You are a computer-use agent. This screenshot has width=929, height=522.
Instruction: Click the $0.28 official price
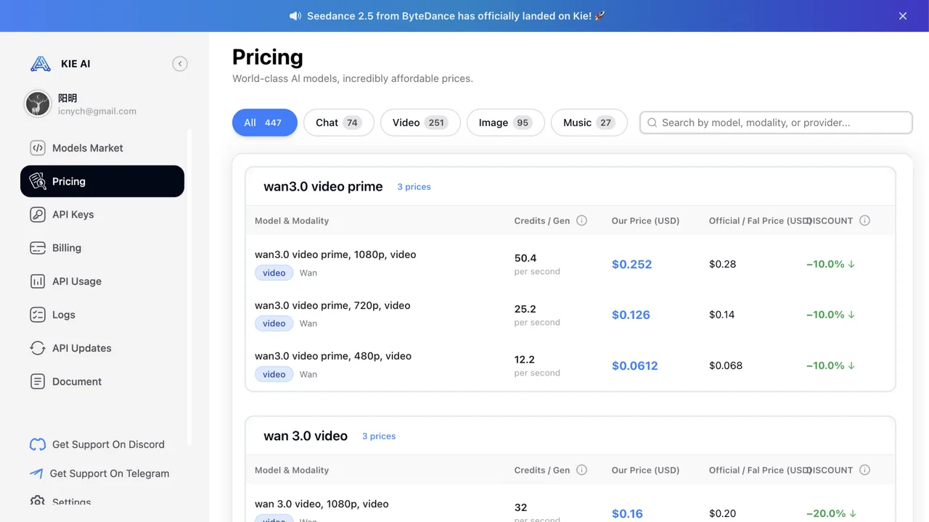[x=723, y=264]
